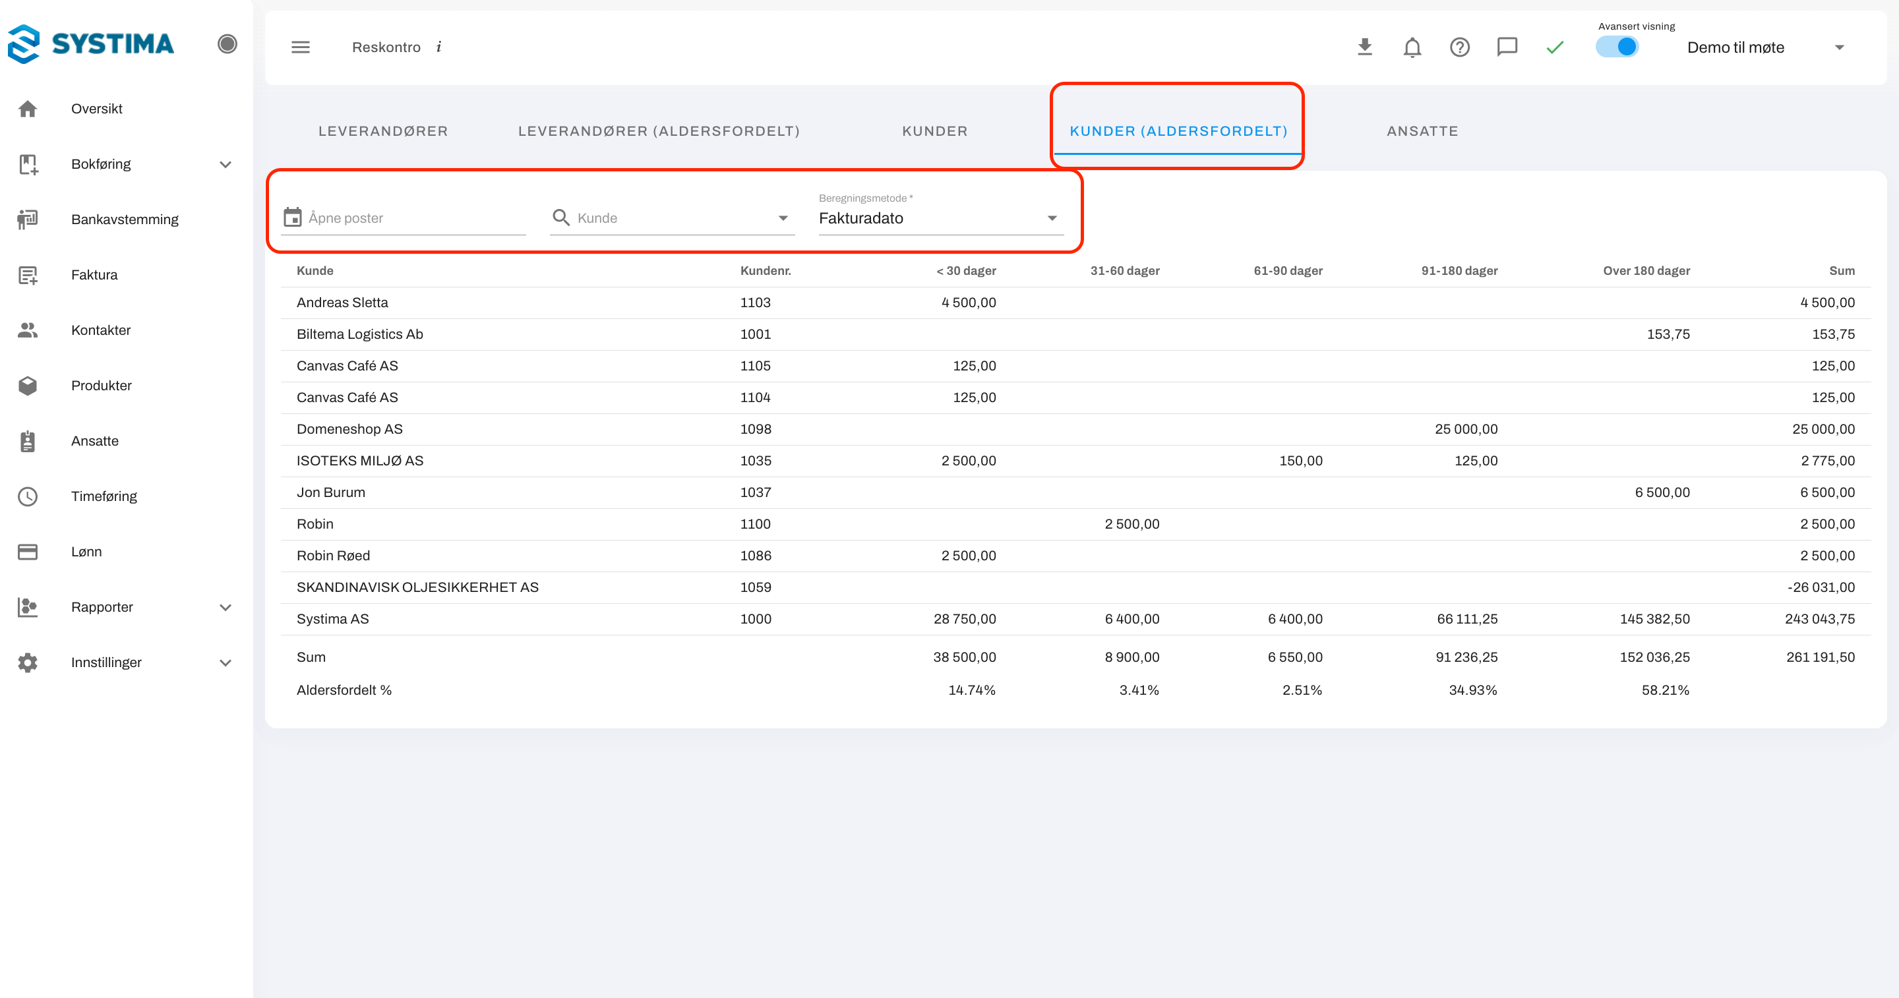Open Faktura from the sidebar
This screenshot has width=1899, height=998.
click(x=94, y=275)
